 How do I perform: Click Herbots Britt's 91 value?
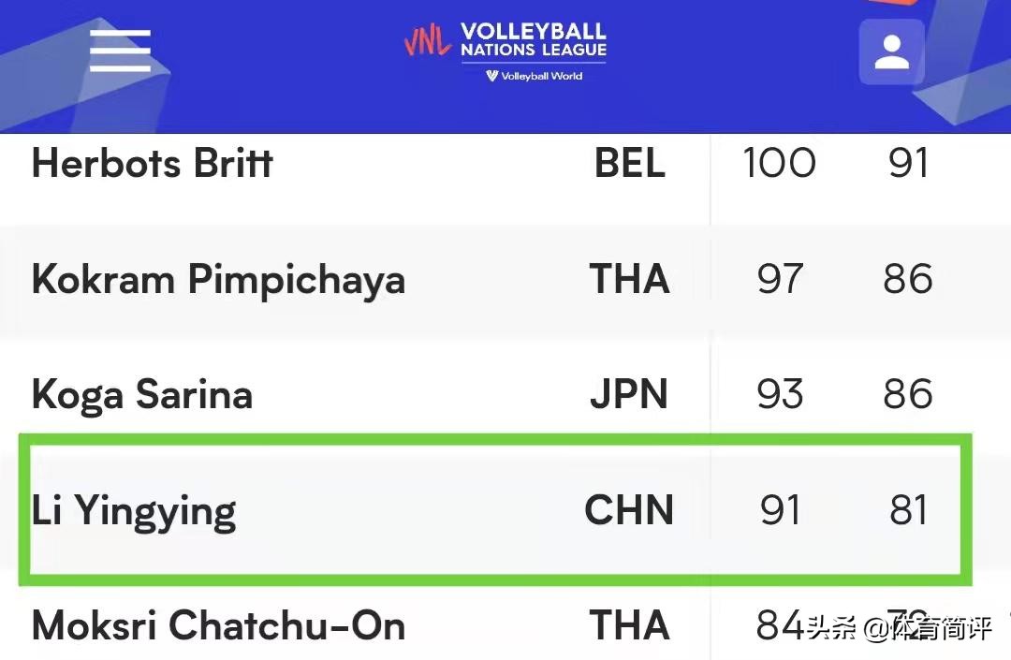click(x=908, y=164)
